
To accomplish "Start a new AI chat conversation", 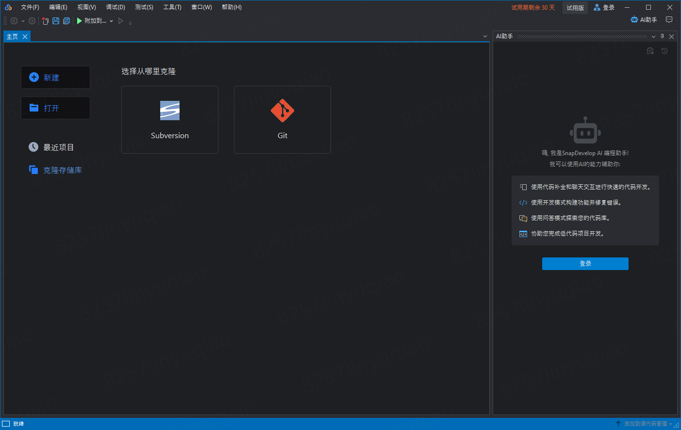I will click(x=650, y=51).
